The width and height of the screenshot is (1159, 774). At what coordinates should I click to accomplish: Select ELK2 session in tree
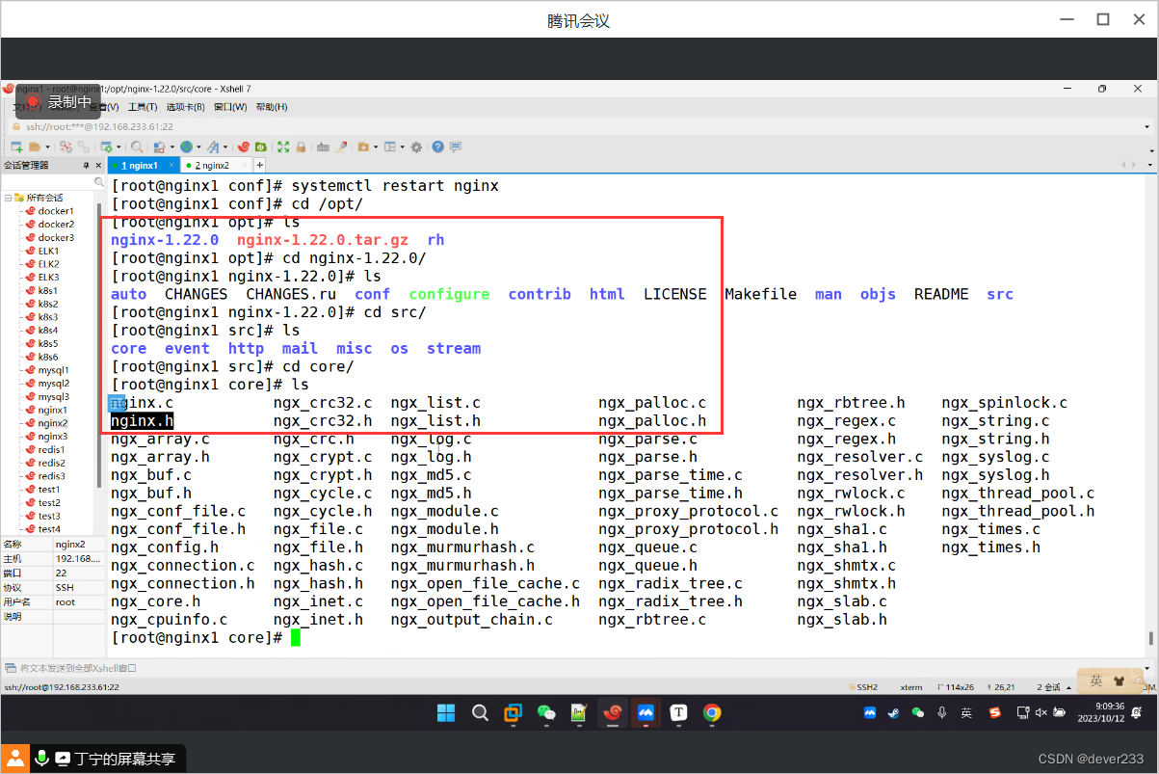click(48, 264)
